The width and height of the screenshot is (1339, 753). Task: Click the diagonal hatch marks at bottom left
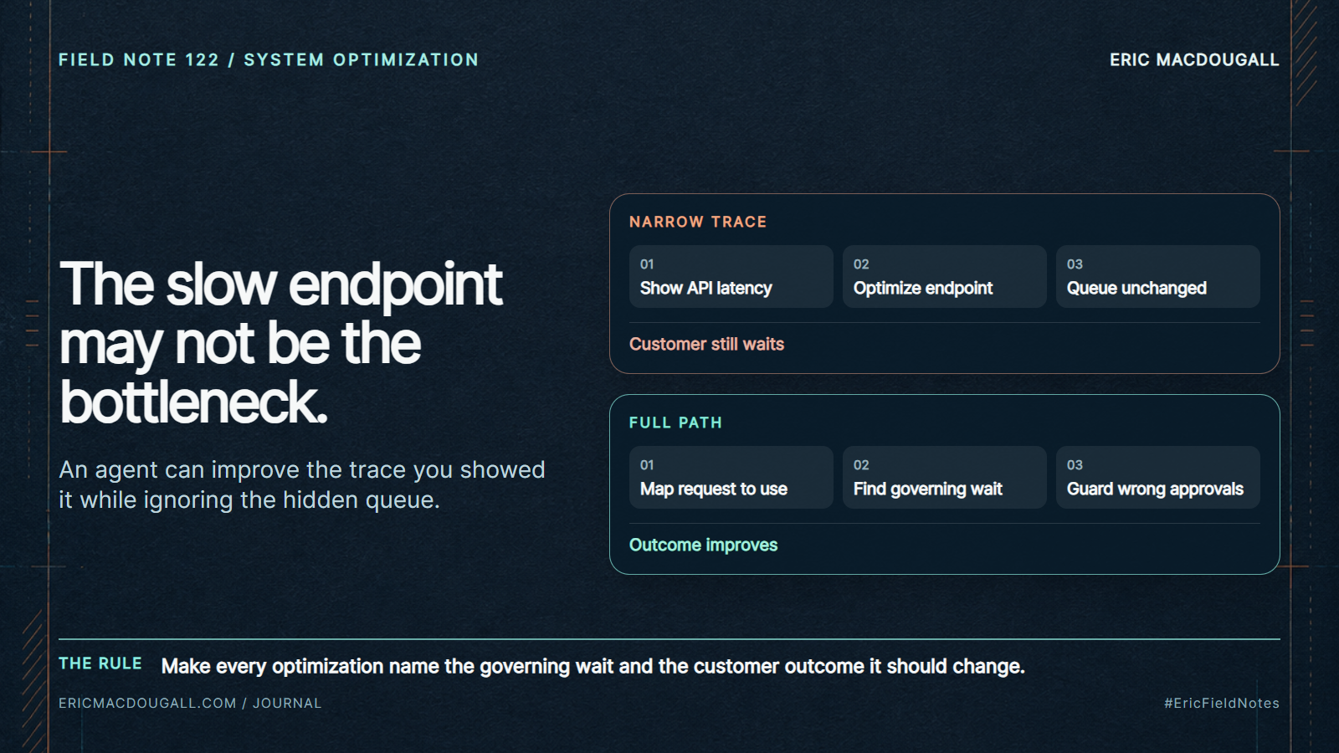[33, 680]
